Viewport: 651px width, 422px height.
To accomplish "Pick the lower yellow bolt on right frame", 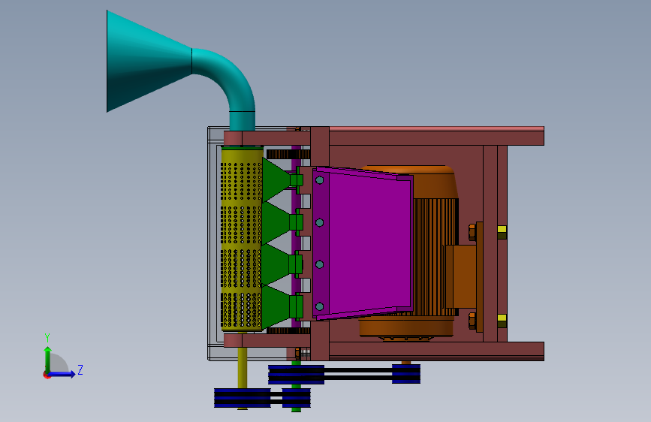I will 502,321.
